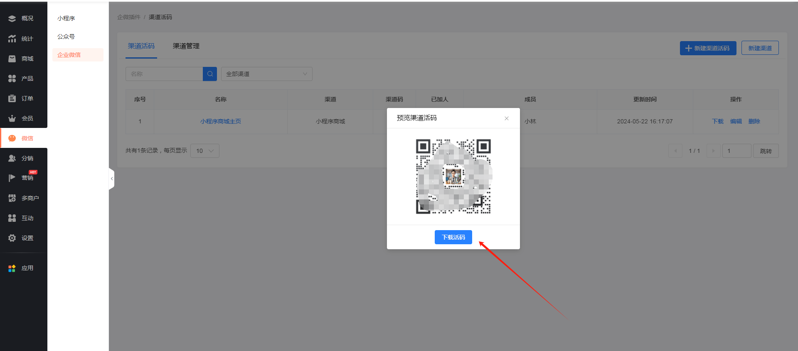This screenshot has height=351, width=798.
Task: Click the 新建渠道活码 button
Action: [x=708, y=48]
